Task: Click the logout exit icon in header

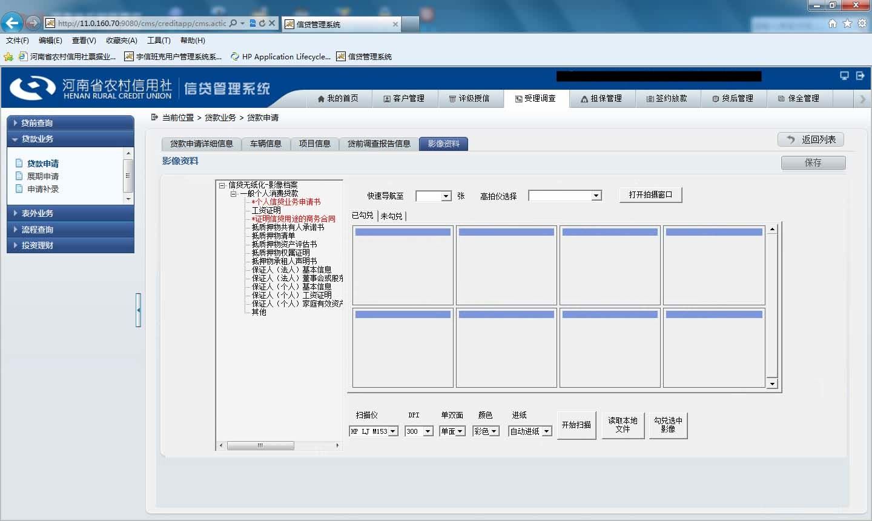Action: point(860,76)
